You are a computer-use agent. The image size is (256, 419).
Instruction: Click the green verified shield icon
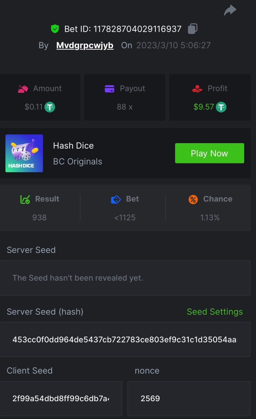click(55, 29)
